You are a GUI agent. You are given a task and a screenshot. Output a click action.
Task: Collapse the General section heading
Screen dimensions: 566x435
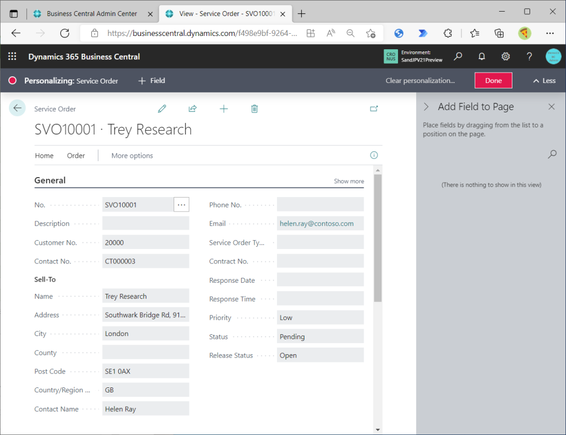(x=50, y=180)
